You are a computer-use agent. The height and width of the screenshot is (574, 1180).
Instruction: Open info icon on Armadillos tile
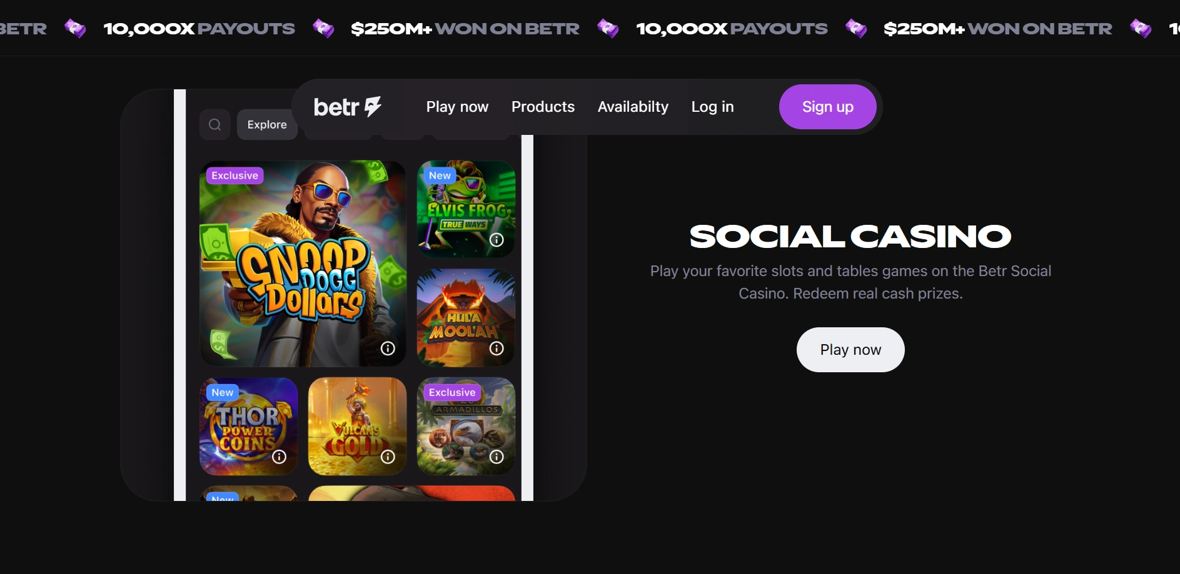coord(497,457)
